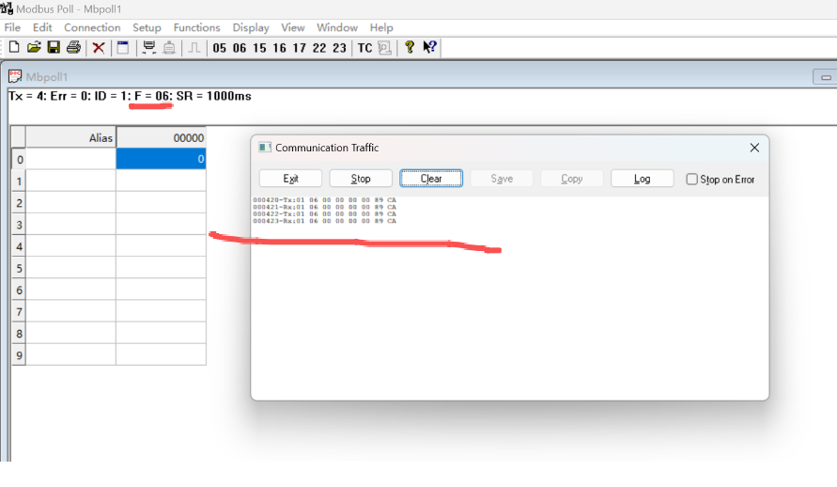The width and height of the screenshot is (837, 487).
Task: Click the Mbpoll1 child window icon
Action: click(15, 76)
